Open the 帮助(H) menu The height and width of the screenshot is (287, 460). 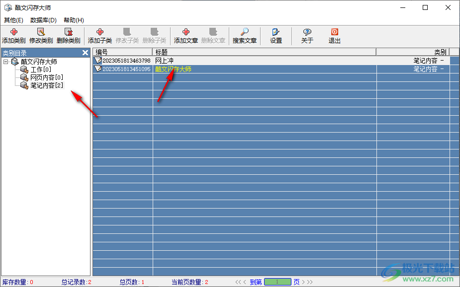pos(74,20)
